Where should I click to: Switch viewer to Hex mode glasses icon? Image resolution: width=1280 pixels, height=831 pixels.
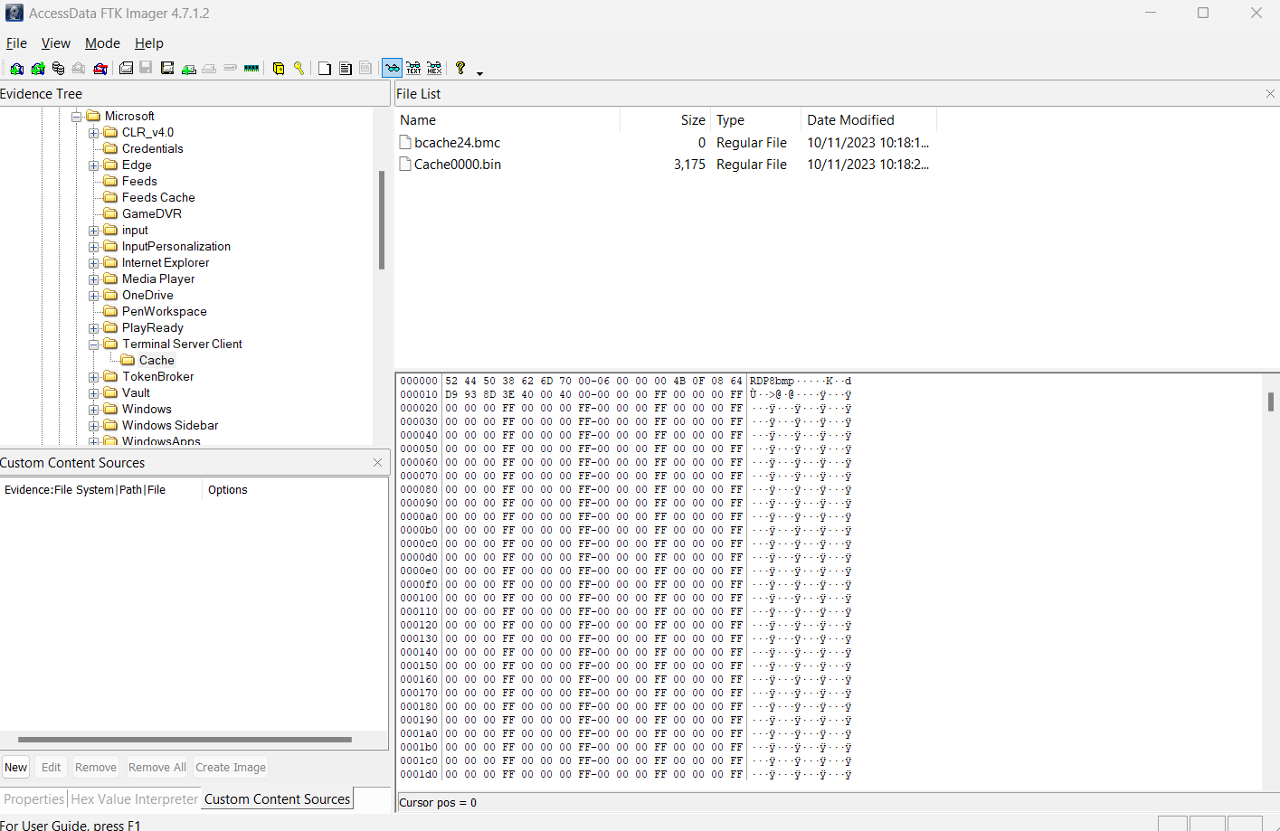click(x=434, y=68)
